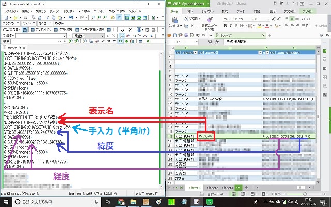Click the WPS Spreadsheets green taskbar icon
This screenshot has height=207, width=331.
click(209, 202)
